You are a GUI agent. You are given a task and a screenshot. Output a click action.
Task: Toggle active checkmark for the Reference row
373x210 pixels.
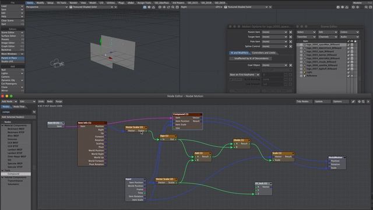[349, 76]
